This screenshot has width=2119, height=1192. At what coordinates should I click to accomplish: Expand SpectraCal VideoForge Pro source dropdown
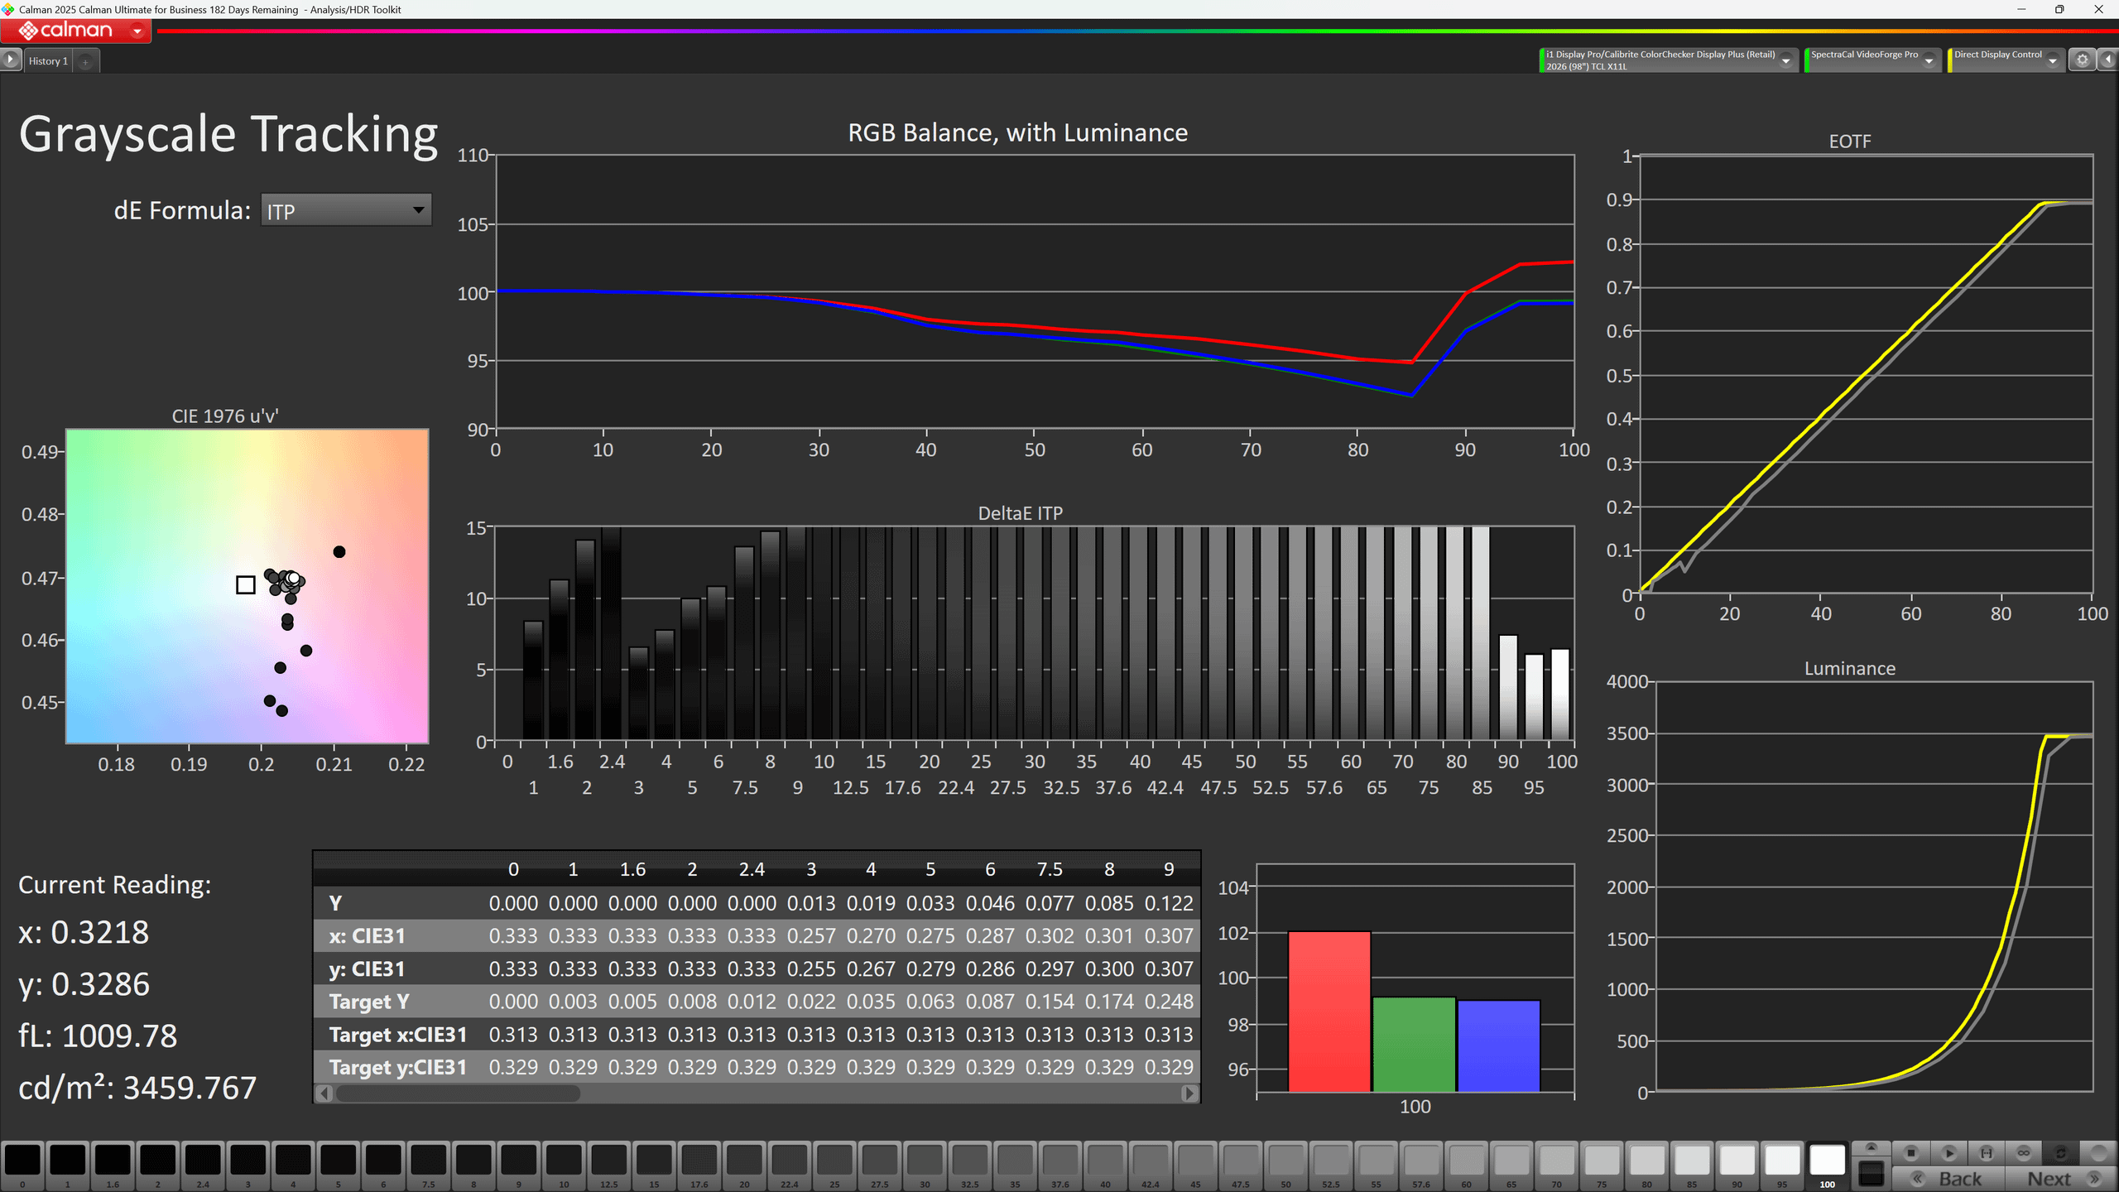pyautogui.click(x=1929, y=60)
